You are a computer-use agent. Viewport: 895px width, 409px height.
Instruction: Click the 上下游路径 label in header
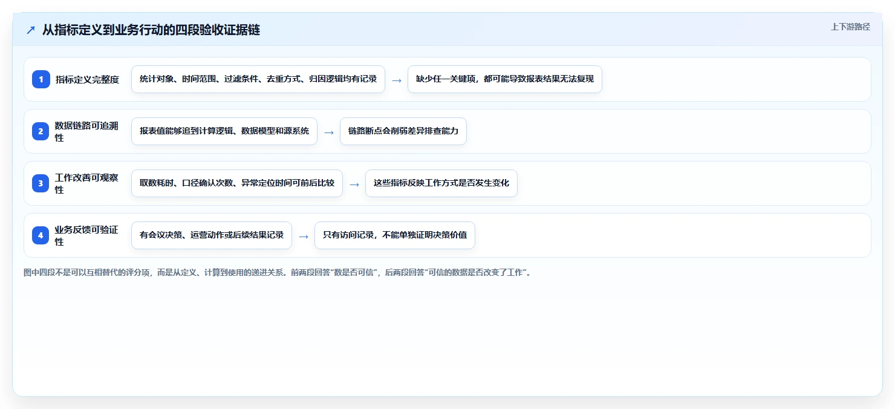coord(850,27)
